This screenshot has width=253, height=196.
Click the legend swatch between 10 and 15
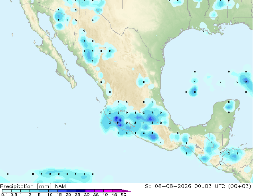(53, 191)
